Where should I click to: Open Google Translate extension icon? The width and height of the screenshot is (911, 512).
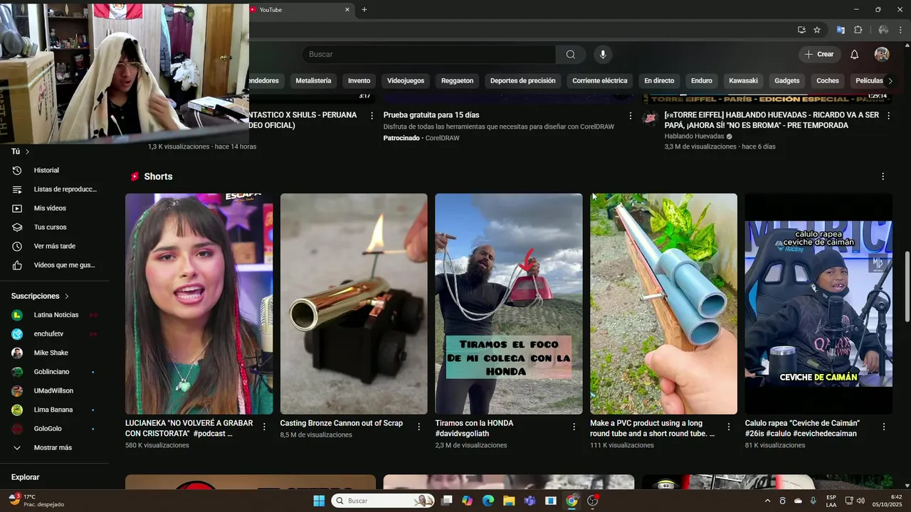tap(841, 30)
